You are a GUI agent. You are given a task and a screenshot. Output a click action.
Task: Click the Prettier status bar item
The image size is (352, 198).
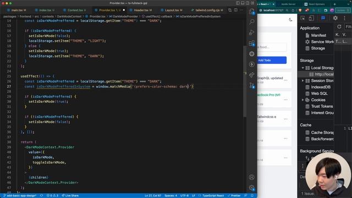[x=234, y=196]
